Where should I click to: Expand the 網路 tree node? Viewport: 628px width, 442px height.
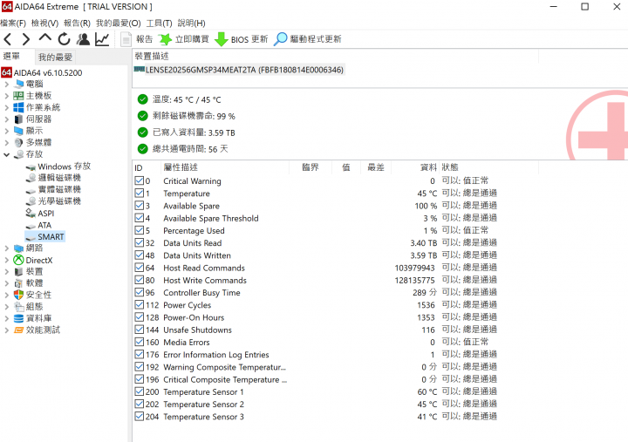(x=6, y=248)
